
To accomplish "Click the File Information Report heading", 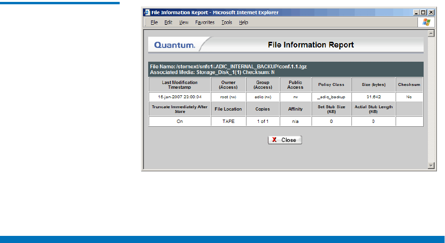I will coord(311,45).
